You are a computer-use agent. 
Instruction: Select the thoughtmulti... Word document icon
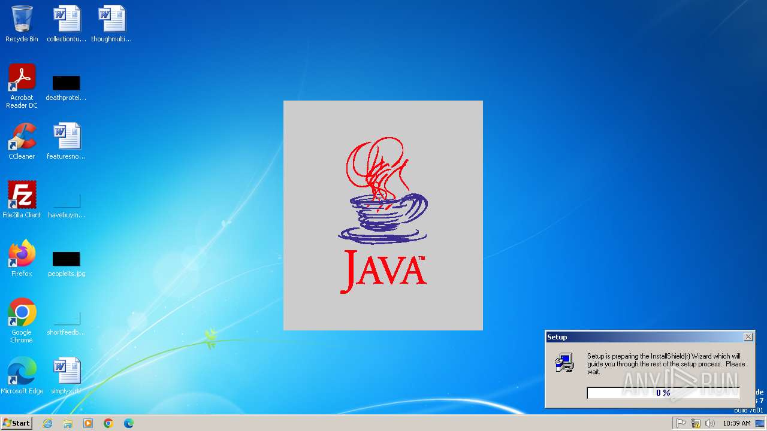111,24
